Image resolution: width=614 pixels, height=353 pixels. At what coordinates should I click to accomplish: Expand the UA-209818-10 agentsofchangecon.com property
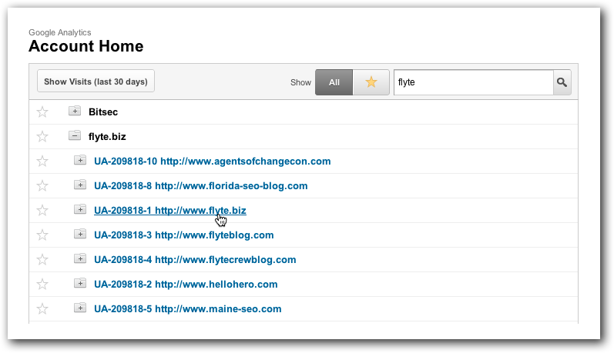tap(80, 160)
